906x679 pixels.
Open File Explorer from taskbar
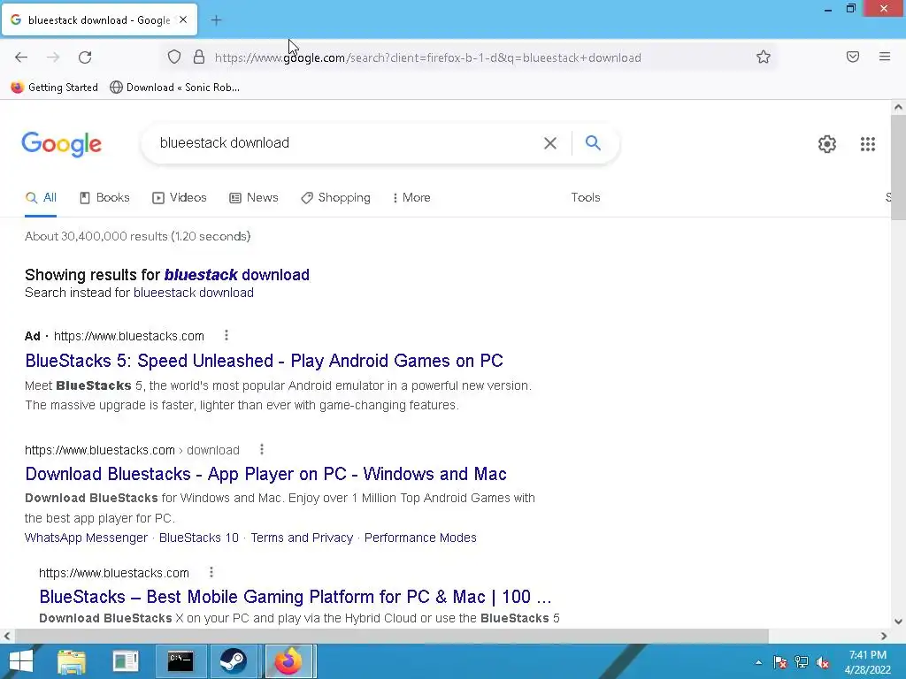coord(72,661)
